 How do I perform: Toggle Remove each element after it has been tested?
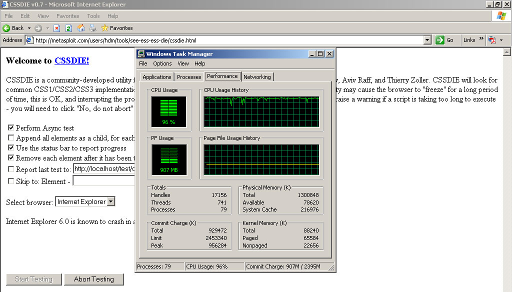click(x=11, y=158)
